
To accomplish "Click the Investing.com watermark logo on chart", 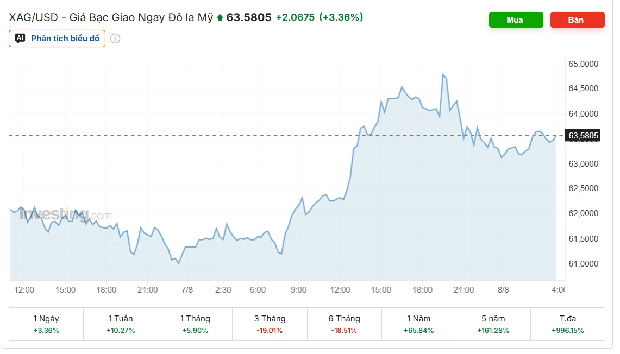I will click(66, 215).
